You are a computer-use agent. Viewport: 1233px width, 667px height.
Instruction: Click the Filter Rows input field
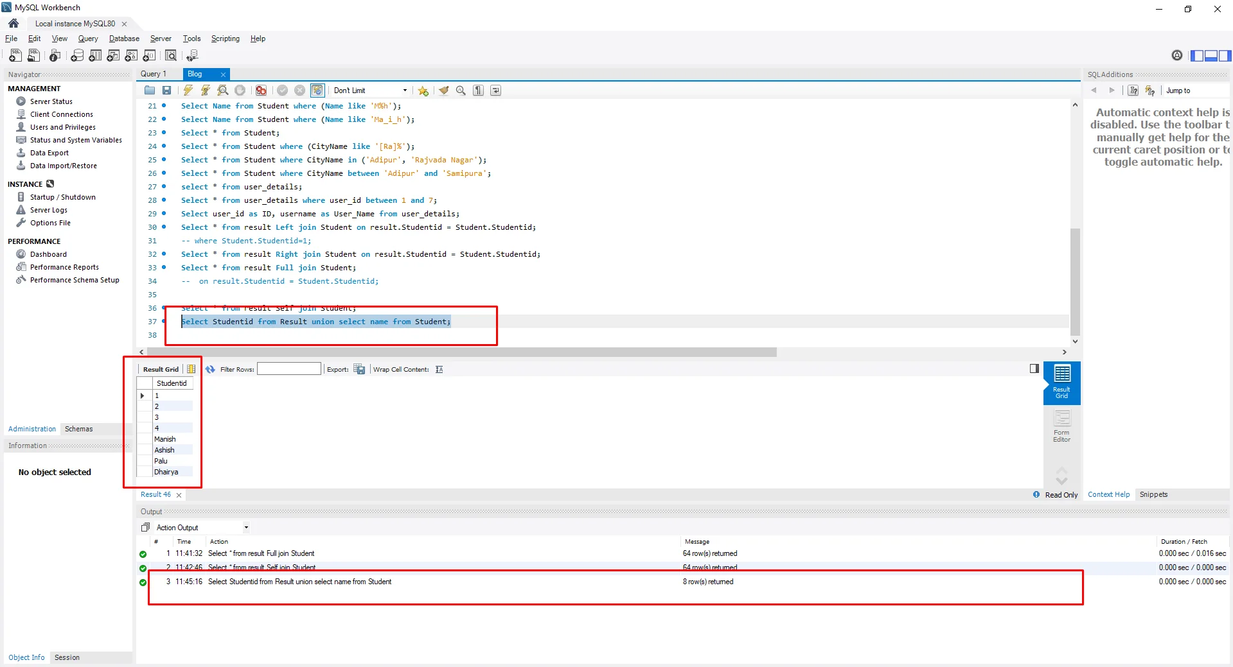(x=288, y=369)
